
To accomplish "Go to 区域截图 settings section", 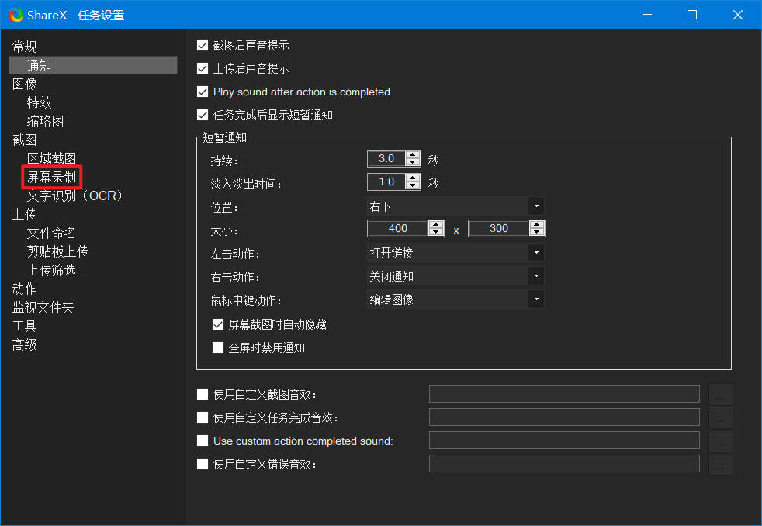I will [51, 158].
